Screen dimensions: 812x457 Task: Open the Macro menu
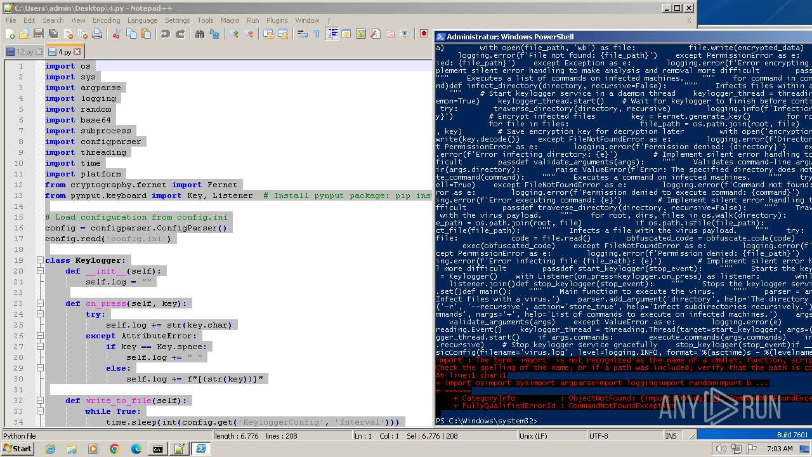[x=230, y=20]
